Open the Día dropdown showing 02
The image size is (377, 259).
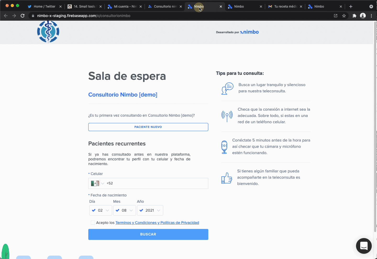101,210
